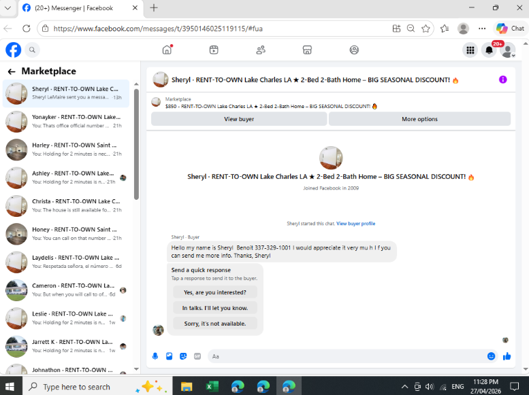This screenshot has height=395, width=529.
Task: Open the Sheryl conversation in list
Action: click(66, 93)
